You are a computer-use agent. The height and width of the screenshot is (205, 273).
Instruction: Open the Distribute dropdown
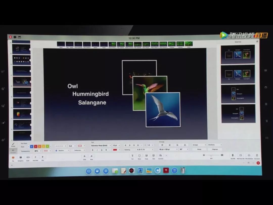point(215,145)
